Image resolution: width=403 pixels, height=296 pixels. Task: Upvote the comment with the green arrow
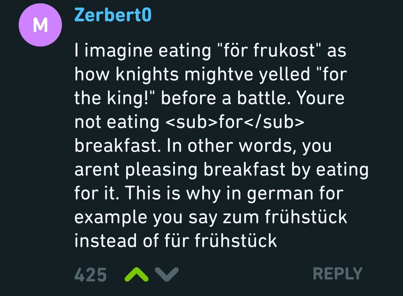[x=136, y=274]
